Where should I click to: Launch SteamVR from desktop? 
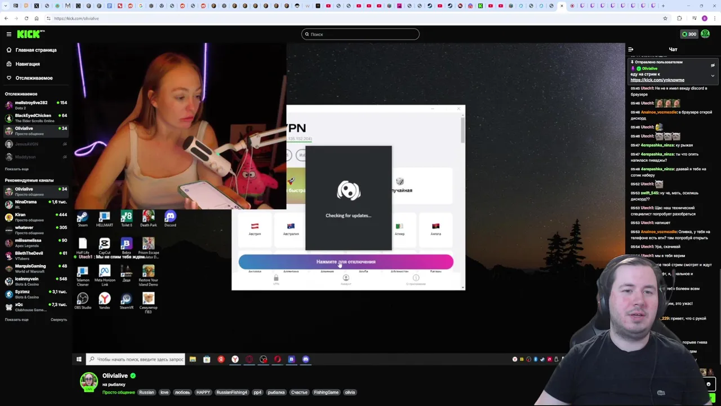pos(126,301)
